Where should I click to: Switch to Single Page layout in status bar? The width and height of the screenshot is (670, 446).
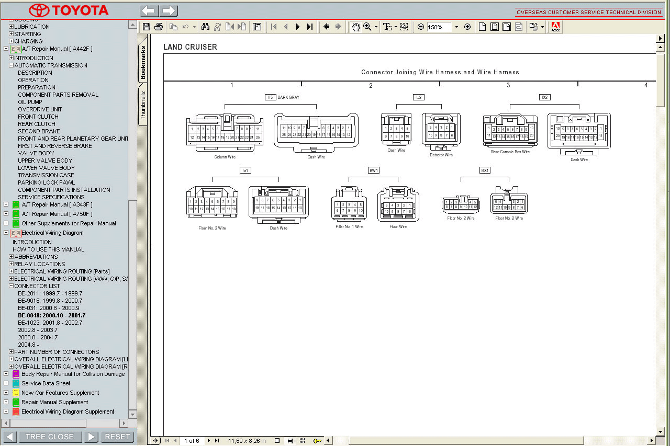coord(277,441)
